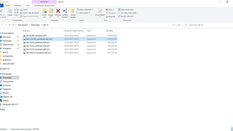Open Vídeos in the navigation pane
The width and height of the screenshot is (233, 131).
[x=6, y=100]
